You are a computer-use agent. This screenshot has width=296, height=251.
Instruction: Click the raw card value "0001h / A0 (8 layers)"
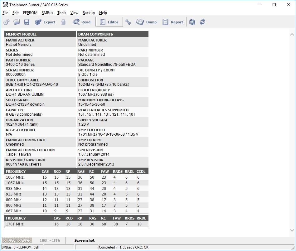point(23,164)
